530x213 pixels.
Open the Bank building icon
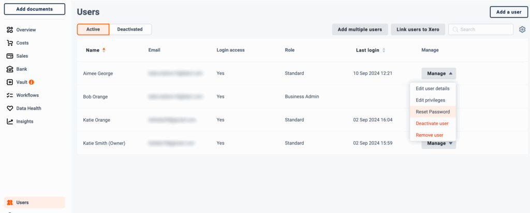coord(10,69)
